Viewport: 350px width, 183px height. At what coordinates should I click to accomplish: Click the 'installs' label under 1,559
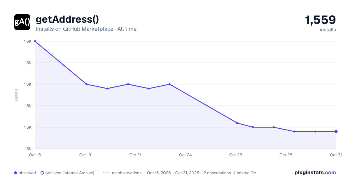pos(328,30)
